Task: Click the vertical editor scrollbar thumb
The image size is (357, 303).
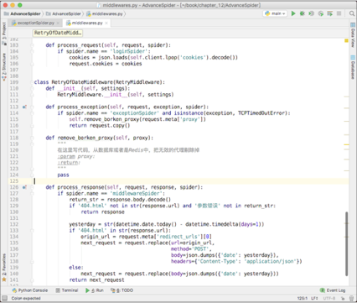Action: (x=347, y=243)
